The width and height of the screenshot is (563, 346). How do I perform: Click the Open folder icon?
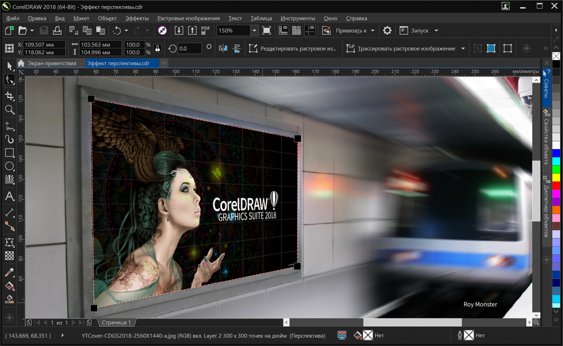coord(23,31)
